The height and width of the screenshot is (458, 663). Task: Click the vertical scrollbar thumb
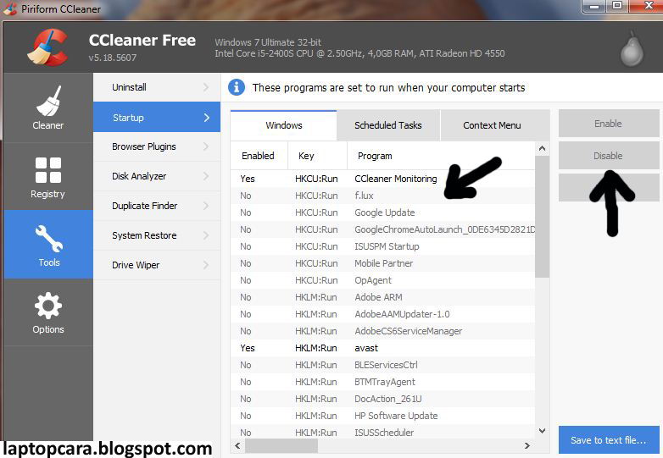[x=542, y=217]
